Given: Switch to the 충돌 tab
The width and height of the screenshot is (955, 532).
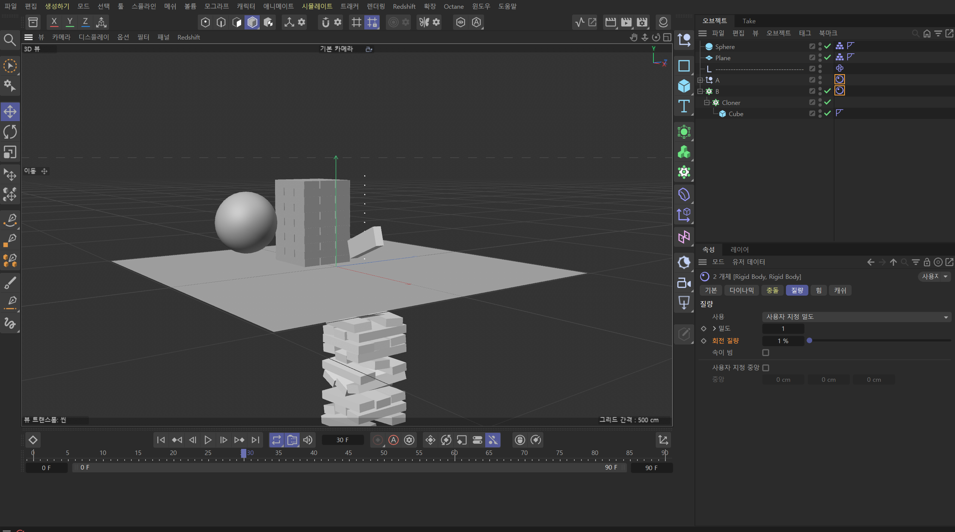Looking at the screenshot, I should [x=772, y=290].
